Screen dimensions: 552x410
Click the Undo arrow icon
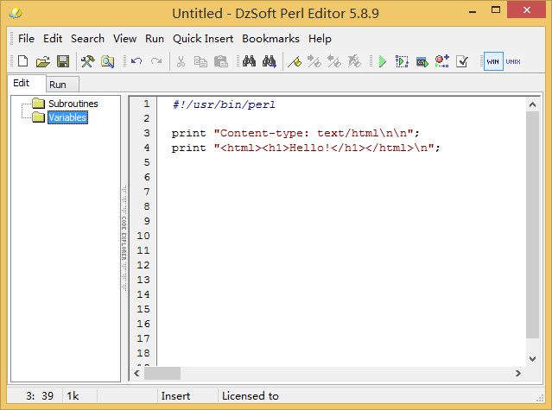click(136, 61)
